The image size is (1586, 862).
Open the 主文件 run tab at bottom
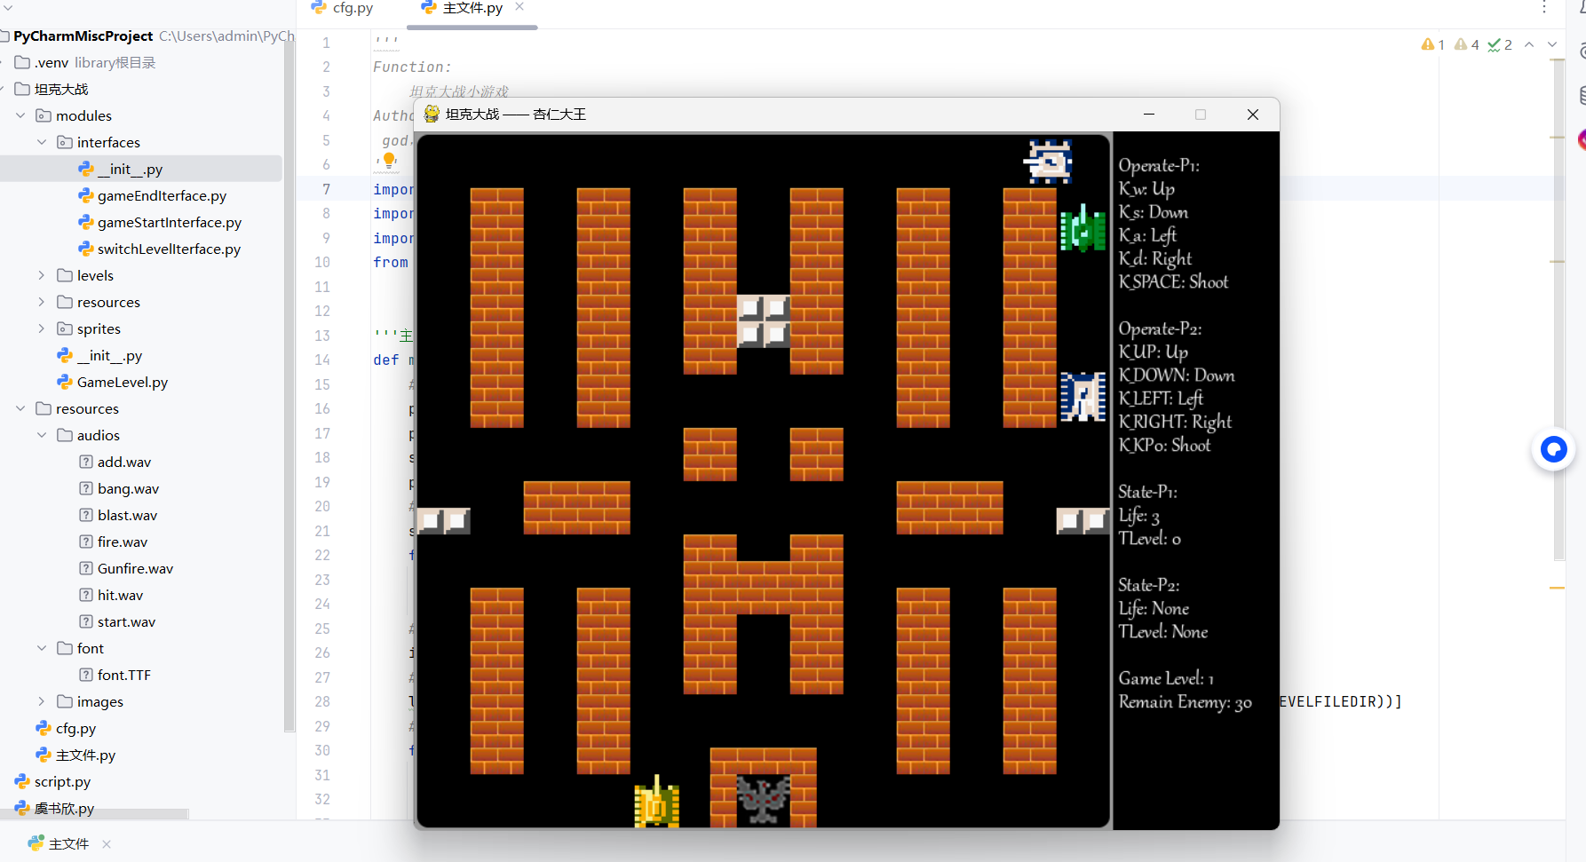[x=59, y=843]
